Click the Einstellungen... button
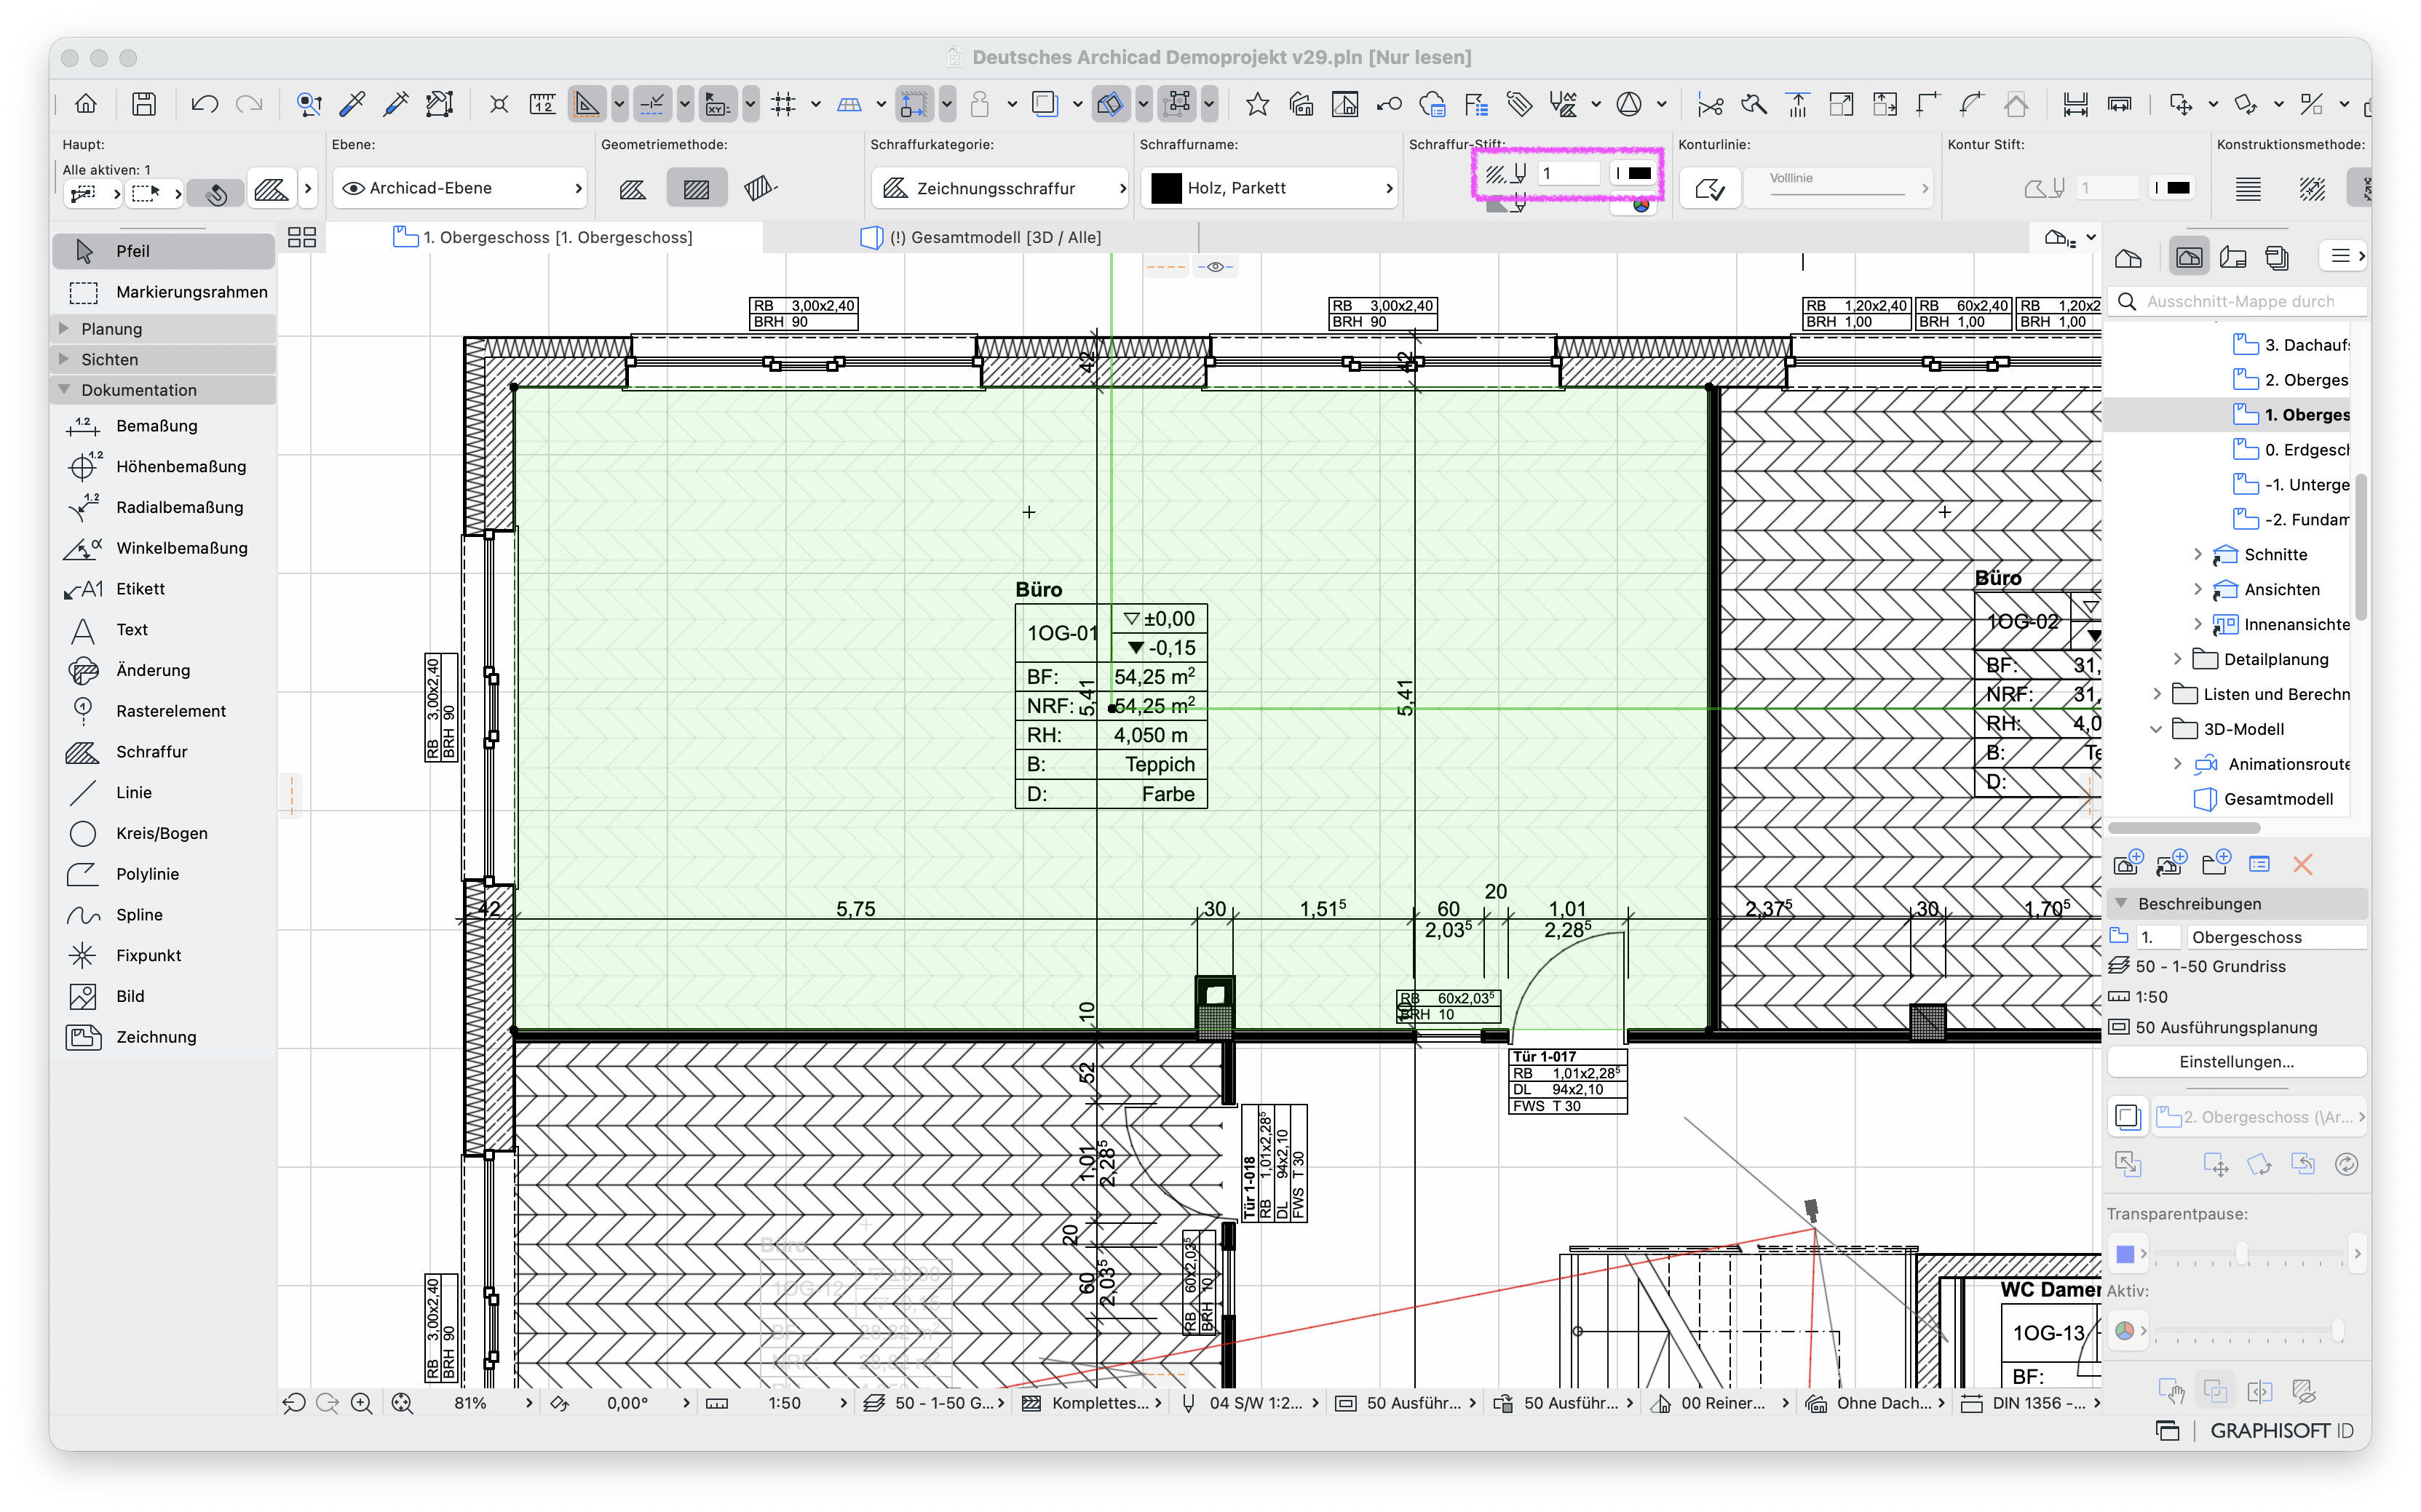This screenshot has width=2421, height=1512. coord(2236,1062)
